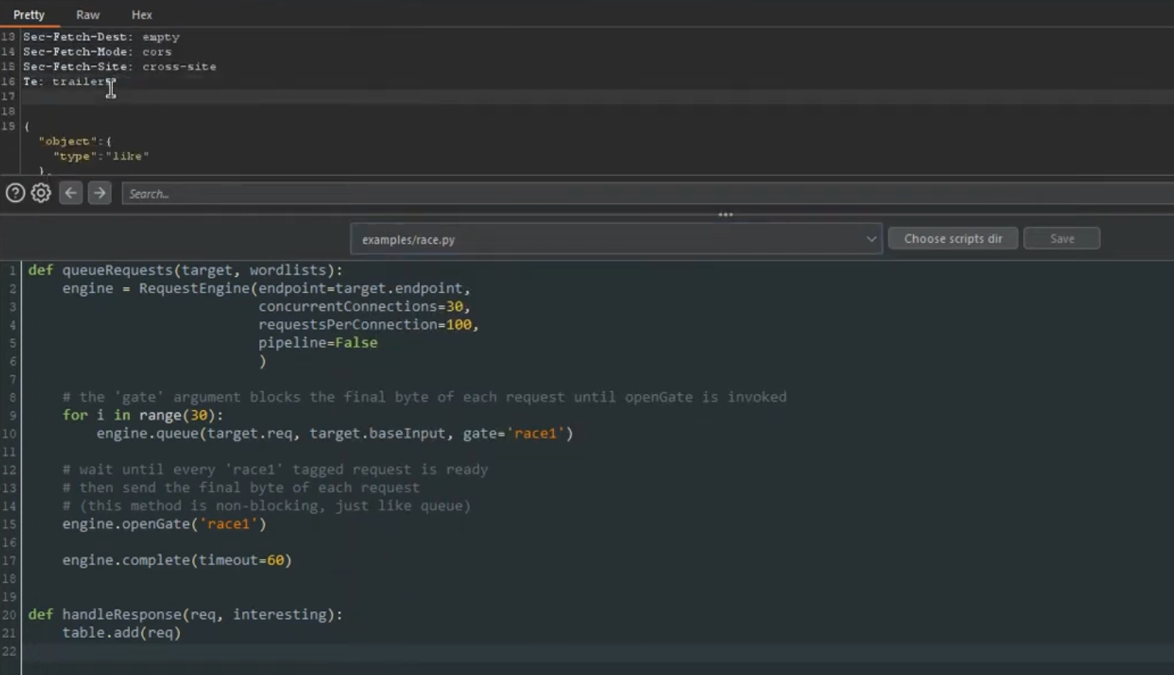1174x675 pixels.
Task: Switch to the Pretty tab
Action: click(29, 15)
